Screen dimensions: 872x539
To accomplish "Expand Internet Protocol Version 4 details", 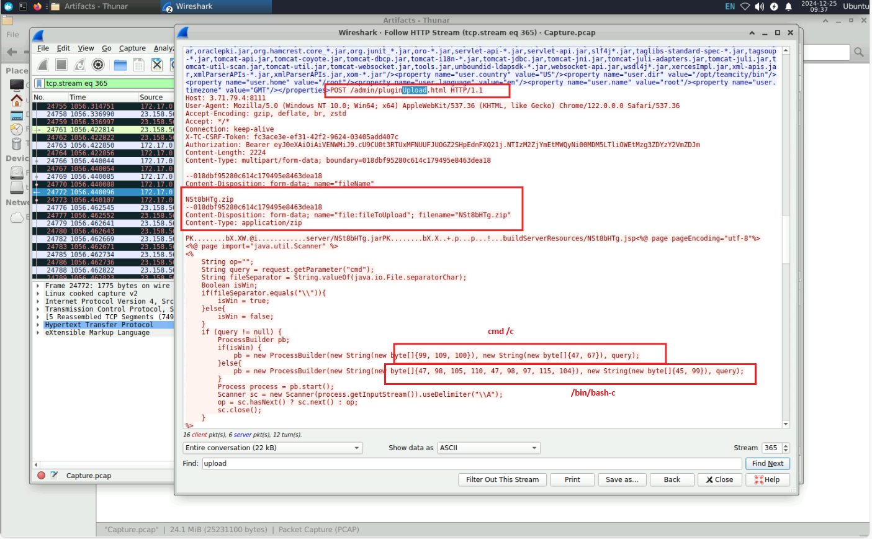I will [38, 301].
